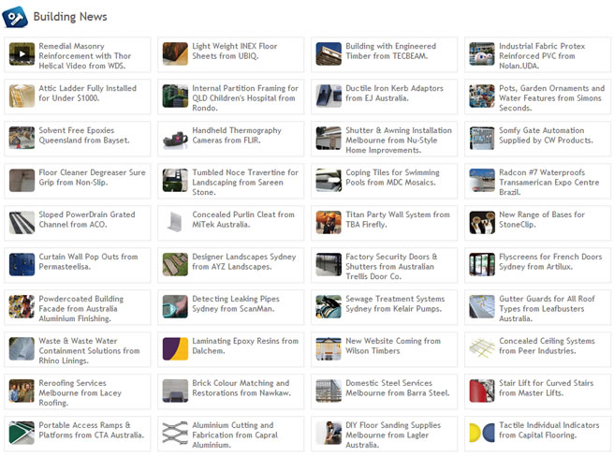Viewport: 614px width, 457px height.
Task: Read Gutter Guards for All Roof Types
Action: pyautogui.click(x=547, y=309)
